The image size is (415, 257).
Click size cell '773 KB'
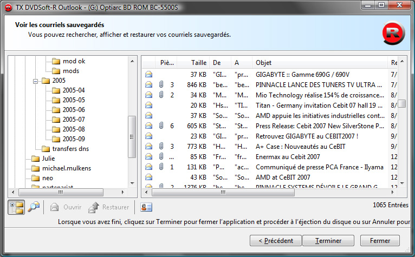(x=197, y=147)
